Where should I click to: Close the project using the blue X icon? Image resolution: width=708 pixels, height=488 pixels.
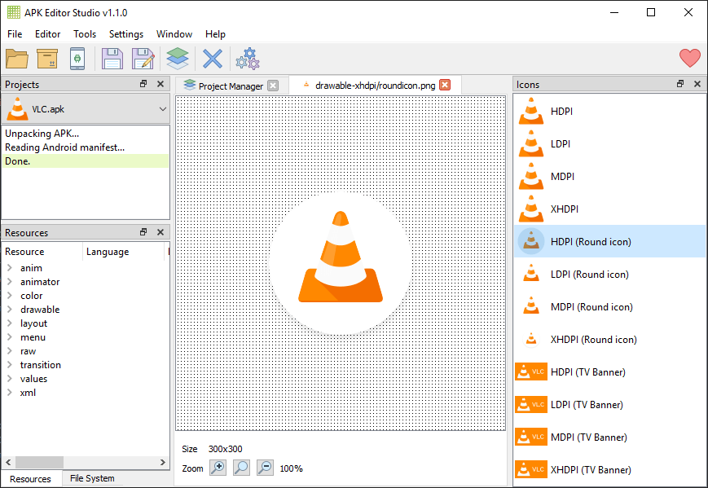(x=212, y=59)
